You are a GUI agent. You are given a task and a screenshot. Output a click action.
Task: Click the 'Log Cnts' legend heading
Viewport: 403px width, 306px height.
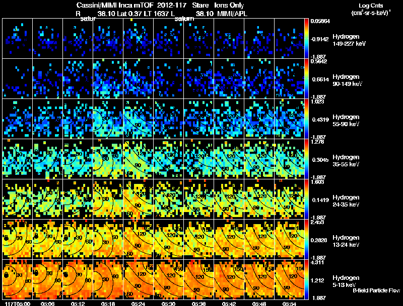point(371,6)
